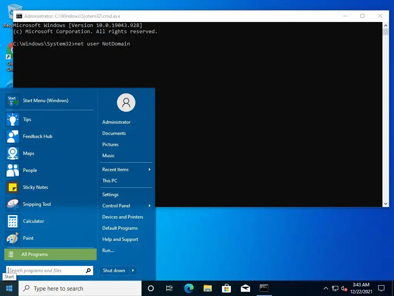Click the Control Panel label

pyautogui.click(x=116, y=206)
